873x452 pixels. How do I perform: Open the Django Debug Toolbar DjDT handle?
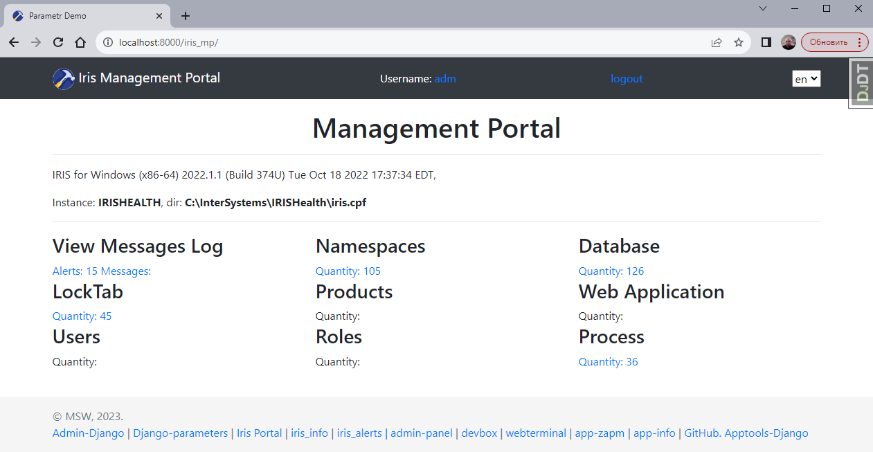tap(861, 83)
